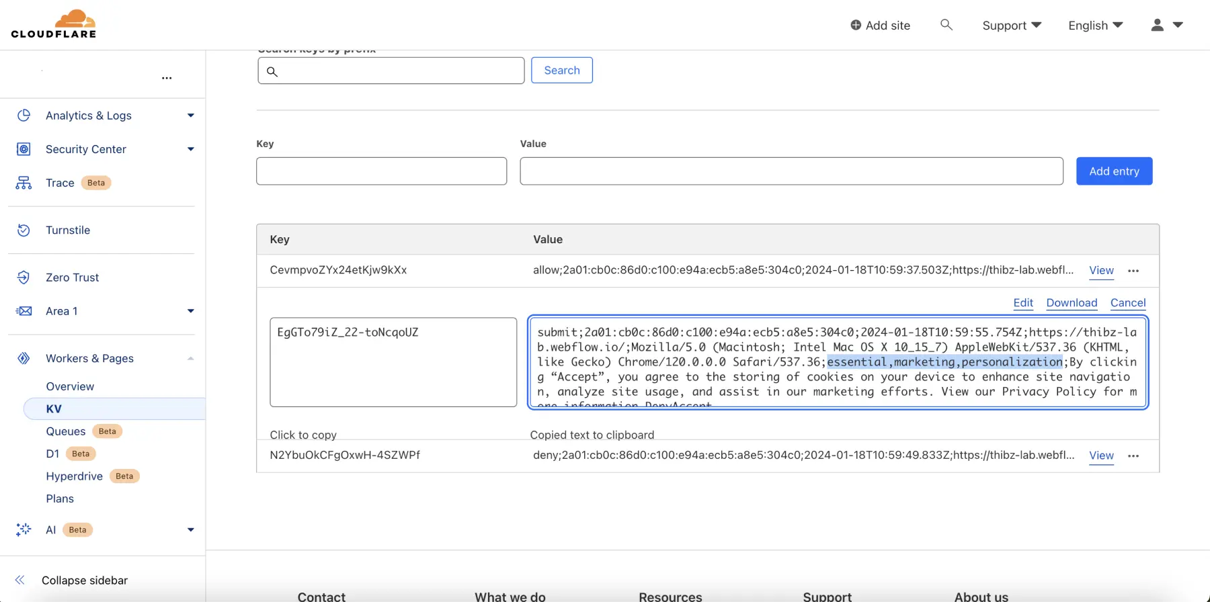Click the CevmpvoZYx24etKjw9kXx key text
The image size is (1210, 602).
point(338,270)
